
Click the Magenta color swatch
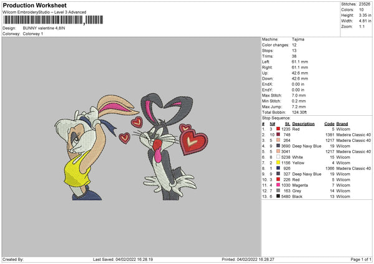pyautogui.click(x=278, y=185)
